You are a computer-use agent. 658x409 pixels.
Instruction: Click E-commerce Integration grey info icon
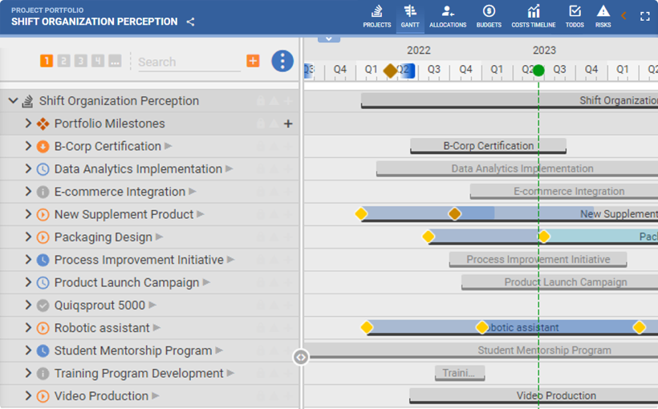point(43,192)
